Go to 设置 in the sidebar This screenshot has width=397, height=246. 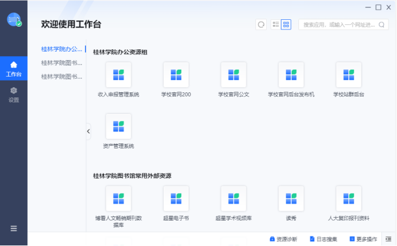click(14, 94)
